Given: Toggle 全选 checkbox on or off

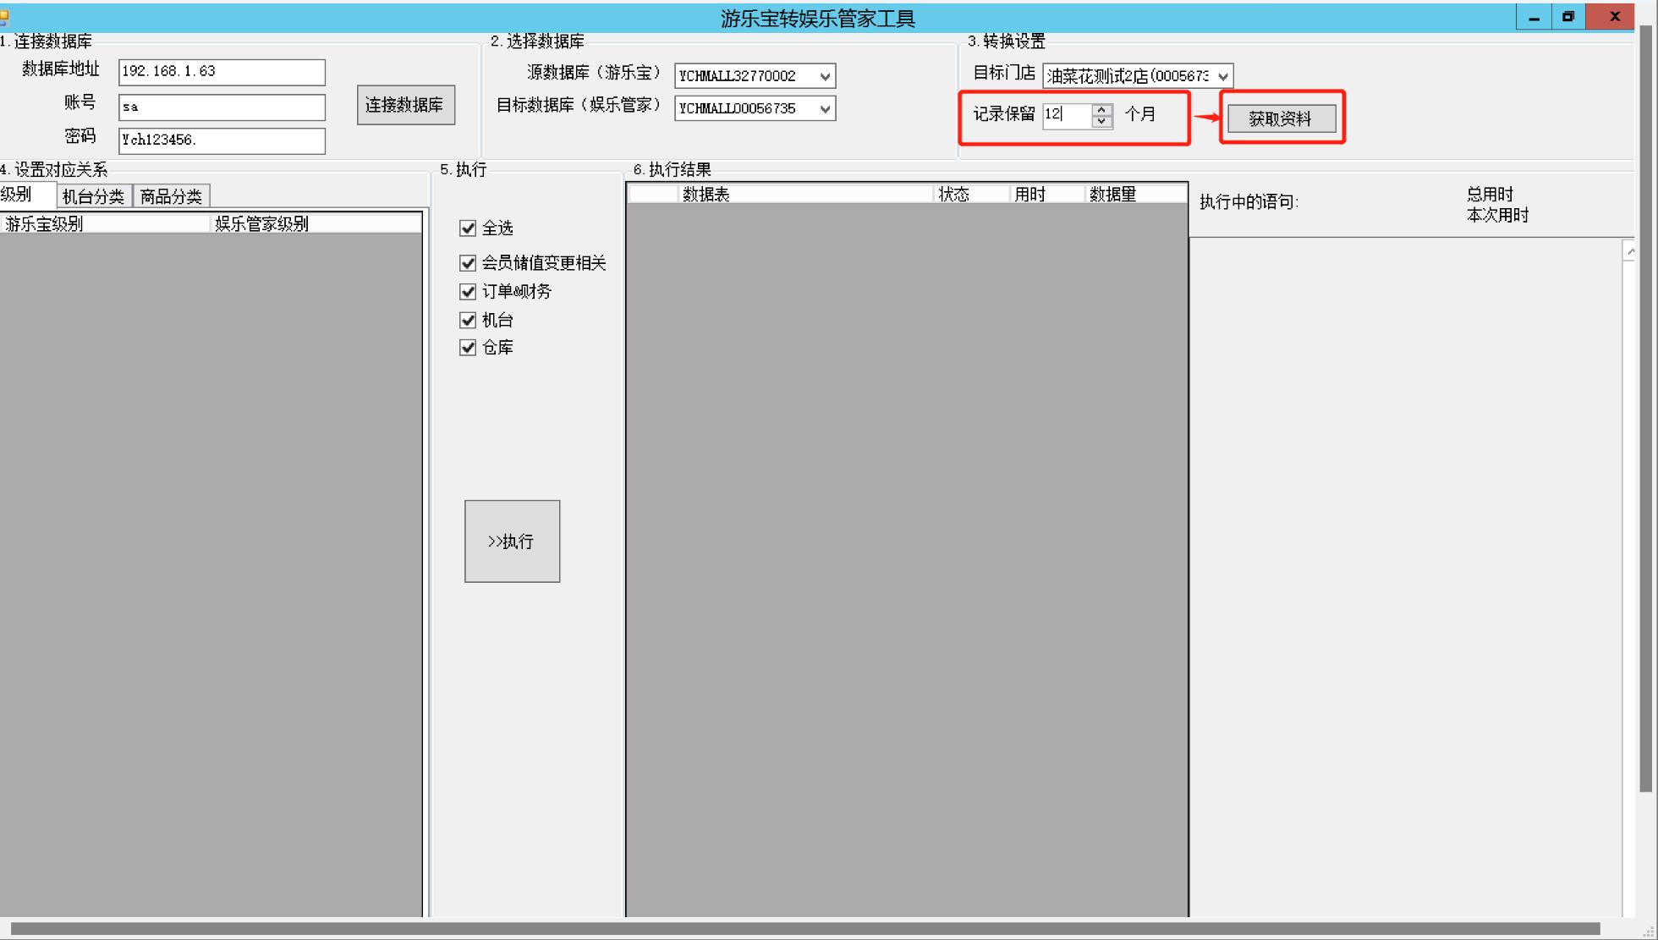Looking at the screenshot, I should point(467,228).
